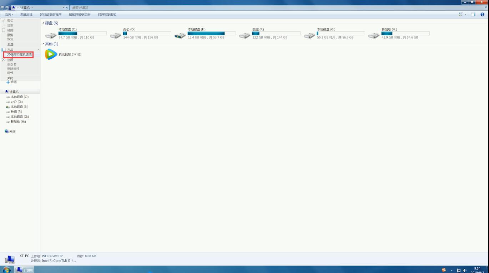This screenshot has height=273, width=489.
Task: Click the computer icon in address bar
Action: [14, 8]
